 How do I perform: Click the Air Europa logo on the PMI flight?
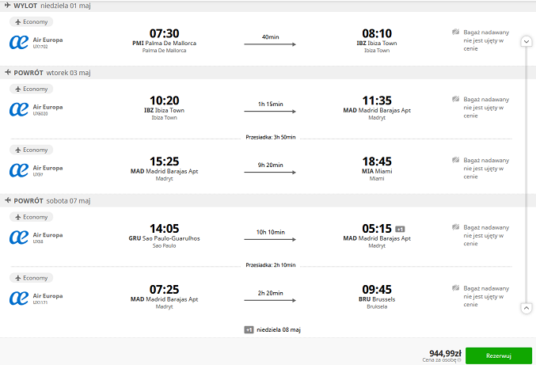(19, 43)
